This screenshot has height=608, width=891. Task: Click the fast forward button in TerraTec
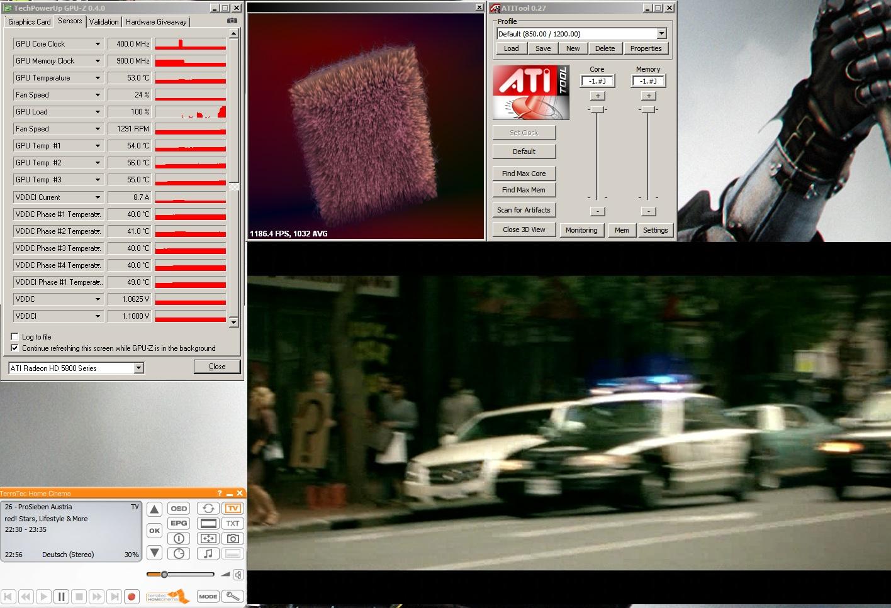click(x=96, y=596)
